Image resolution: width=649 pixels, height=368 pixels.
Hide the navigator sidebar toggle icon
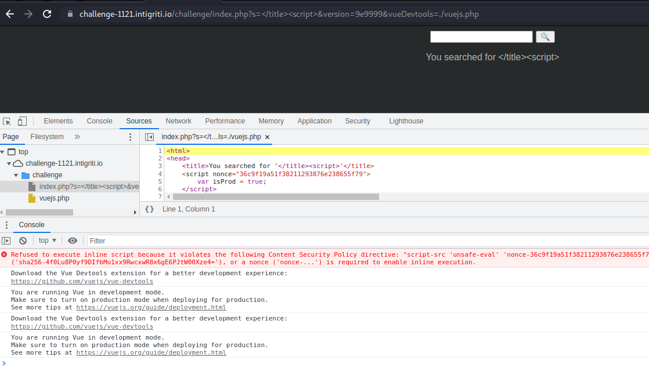149,137
